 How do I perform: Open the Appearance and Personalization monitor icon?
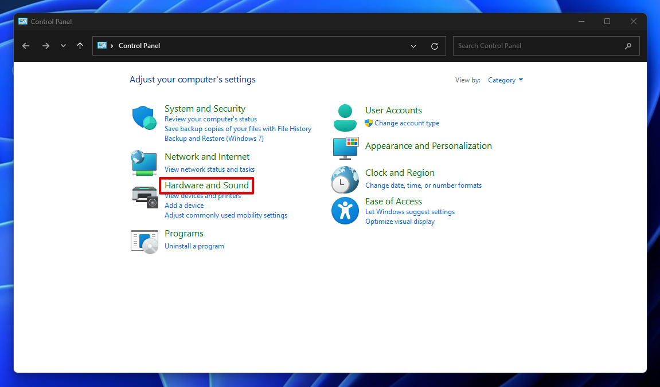click(346, 148)
